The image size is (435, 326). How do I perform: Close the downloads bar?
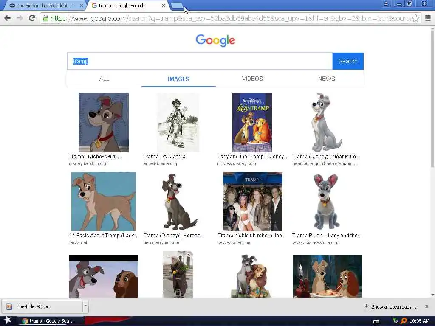(x=427, y=306)
